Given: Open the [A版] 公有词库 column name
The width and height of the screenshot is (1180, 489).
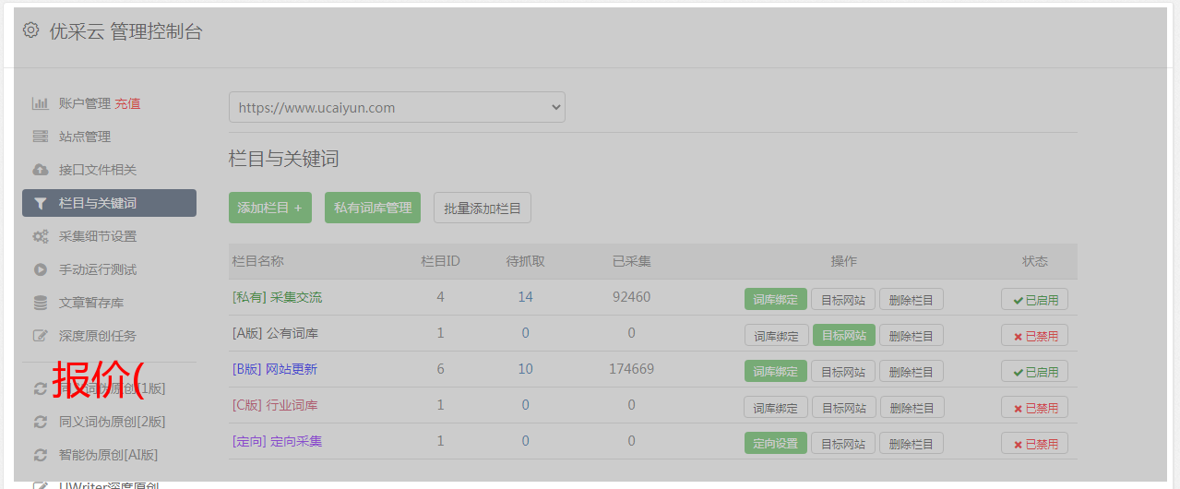Looking at the screenshot, I should [x=275, y=333].
